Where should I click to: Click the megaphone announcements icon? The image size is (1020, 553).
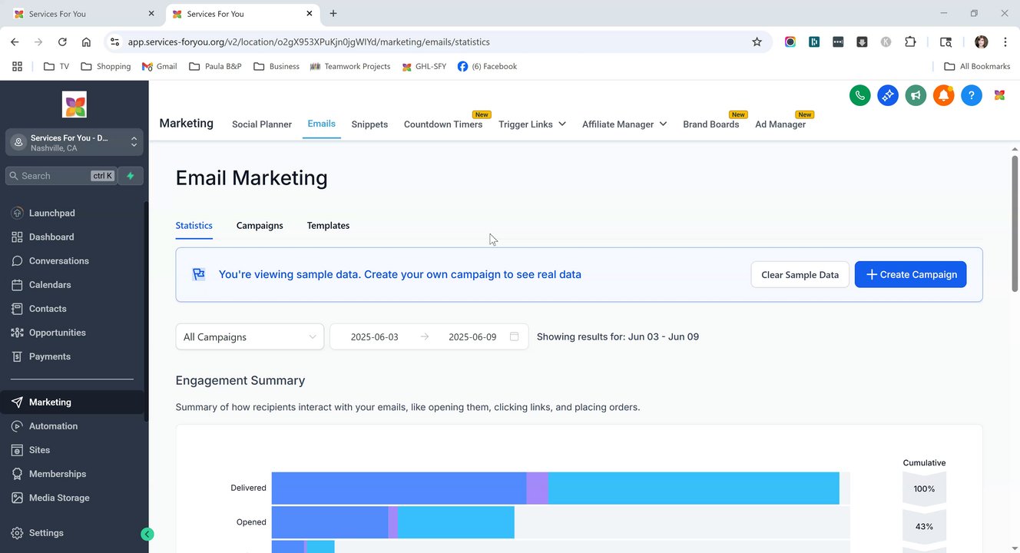click(x=916, y=96)
